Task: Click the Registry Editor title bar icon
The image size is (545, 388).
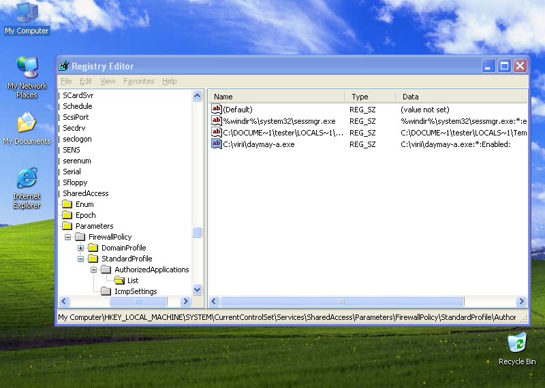Action: (63, 65)
